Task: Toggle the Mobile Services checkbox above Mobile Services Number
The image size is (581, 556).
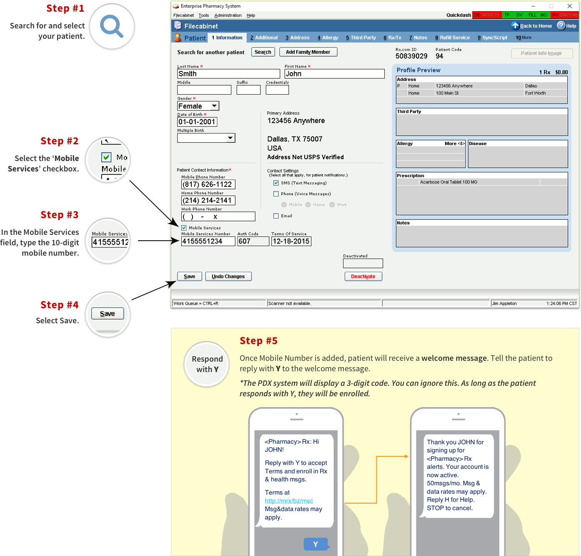Action: 184,228
